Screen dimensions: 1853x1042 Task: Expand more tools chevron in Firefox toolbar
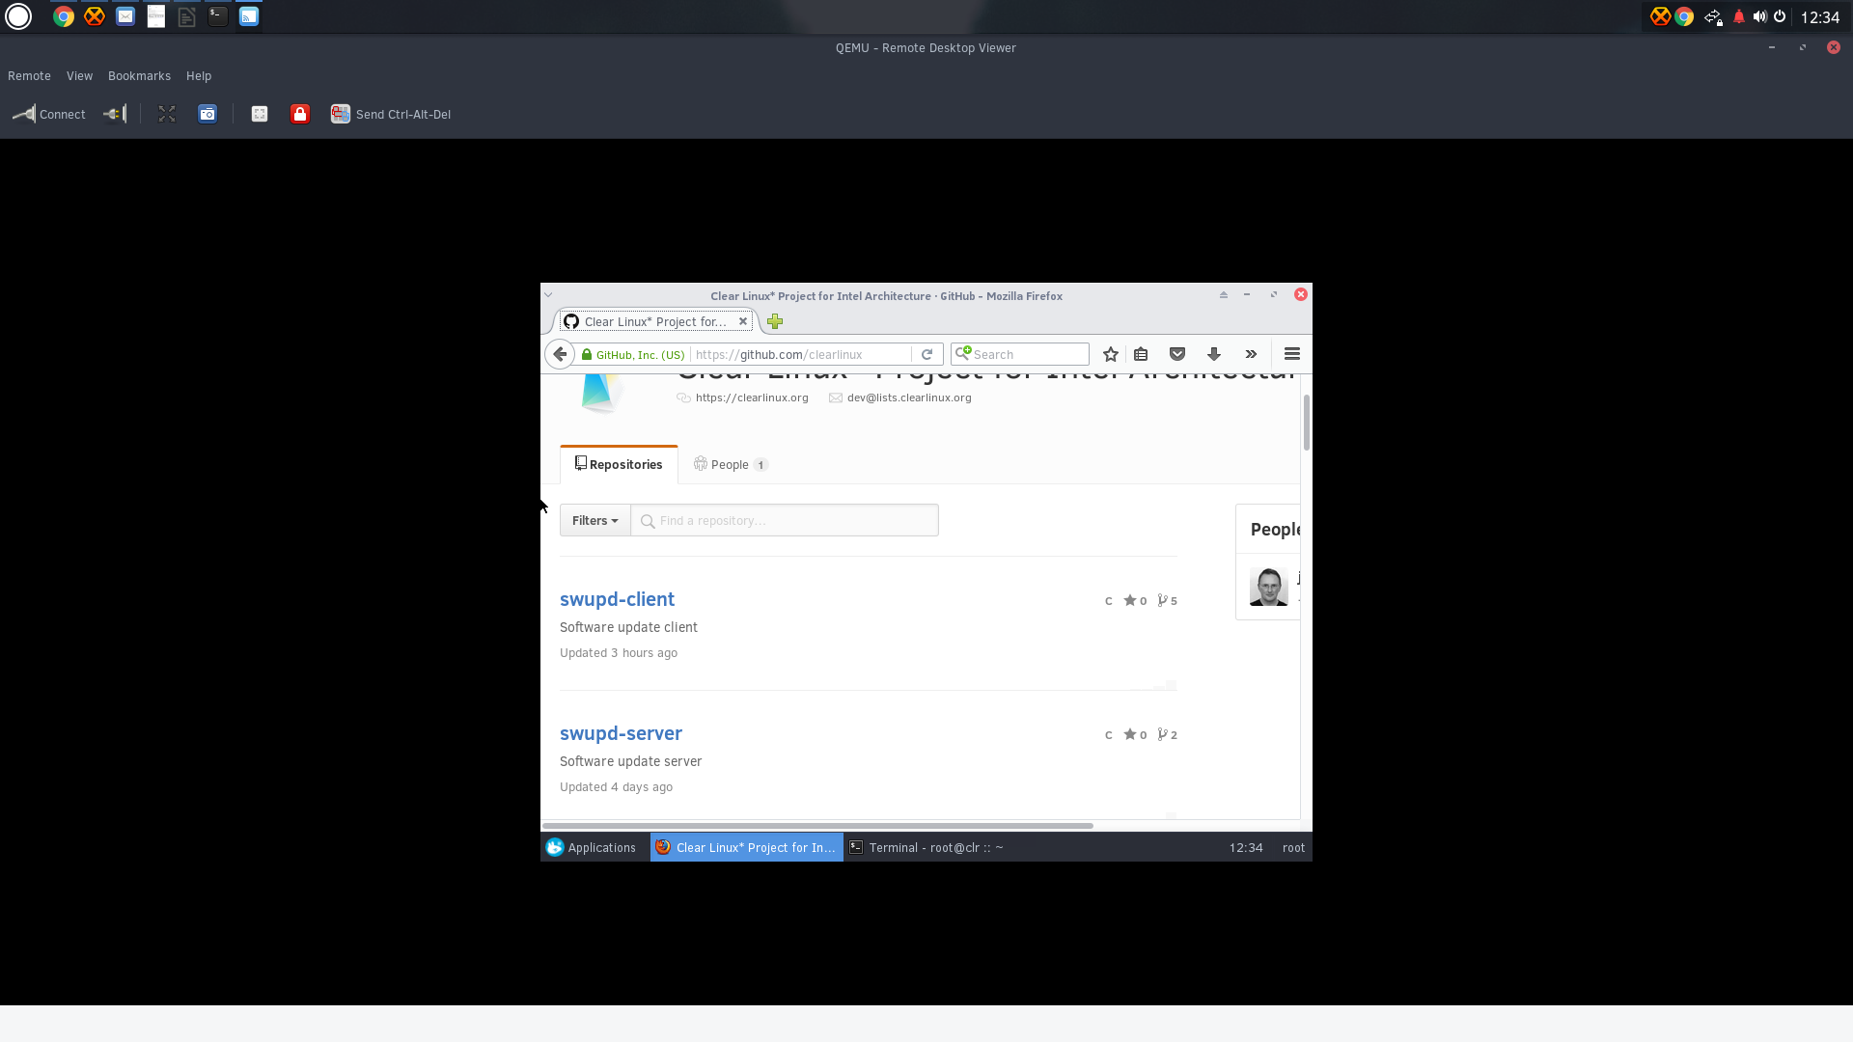point(1251,354)
